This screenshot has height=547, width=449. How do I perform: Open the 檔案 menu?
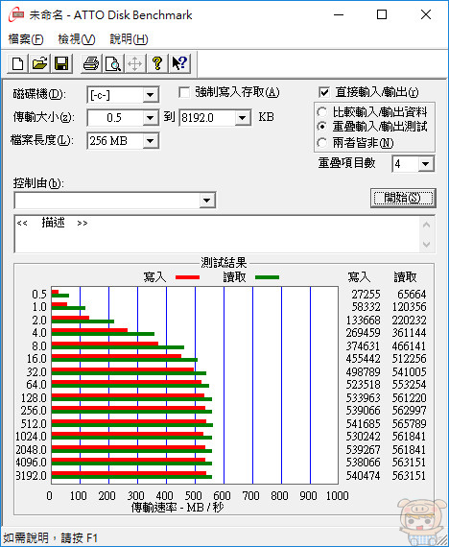pos(26,39)
